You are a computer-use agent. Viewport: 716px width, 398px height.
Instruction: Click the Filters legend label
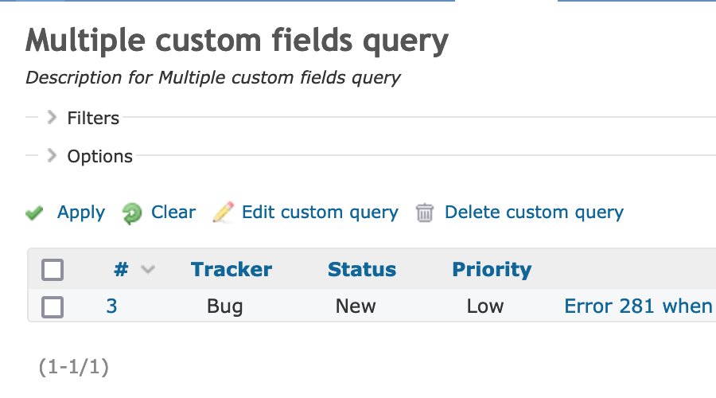pos(93,118)
